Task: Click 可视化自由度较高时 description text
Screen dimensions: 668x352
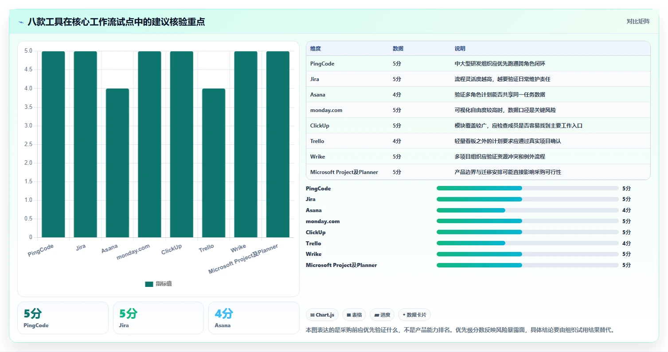Action: point(505,110)
